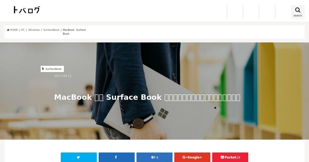The width and height of the screenshot is (309, 162).
Task: Share the article on Twitter
Action: tap(79, 157)
